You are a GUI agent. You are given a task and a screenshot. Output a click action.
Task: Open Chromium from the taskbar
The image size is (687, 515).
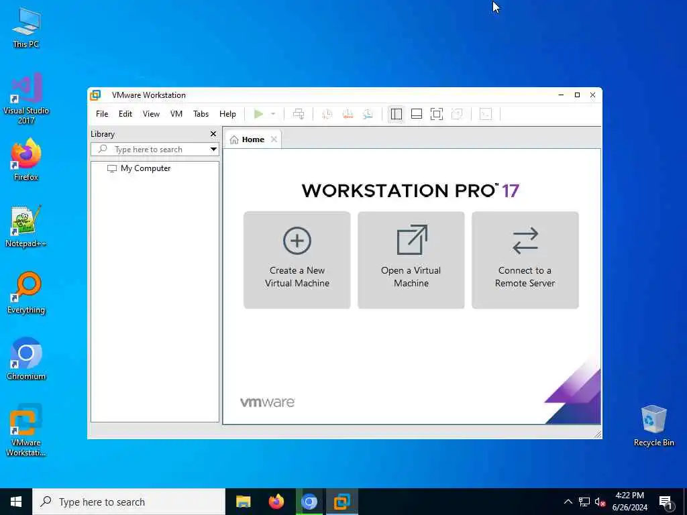[309, 502]
